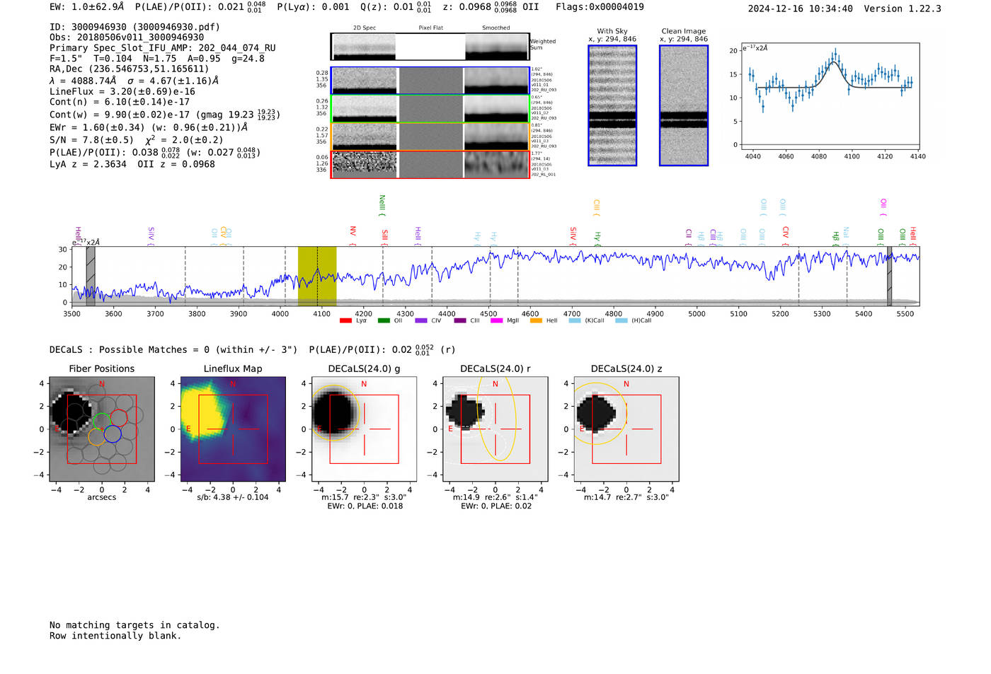Click the Weighted Sum label
Viewport: 991px width, 674px height.
click(x=543, y=45)
